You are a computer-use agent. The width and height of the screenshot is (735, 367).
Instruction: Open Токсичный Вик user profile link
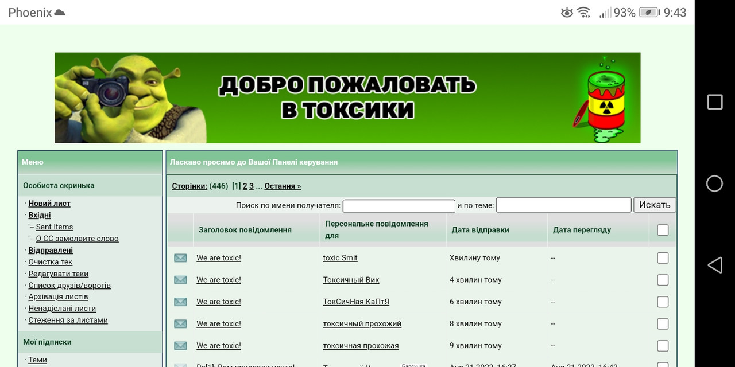coord(351,280)
